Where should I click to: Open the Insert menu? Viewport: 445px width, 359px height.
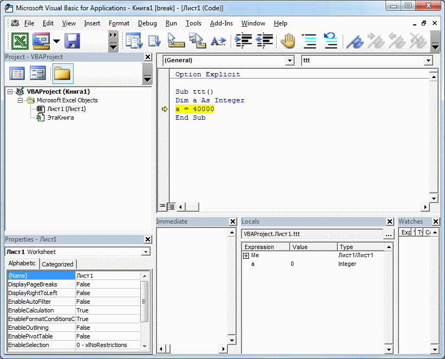(92, 23)
